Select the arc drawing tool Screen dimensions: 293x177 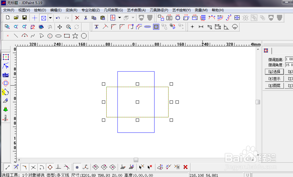tap(25, 36)
